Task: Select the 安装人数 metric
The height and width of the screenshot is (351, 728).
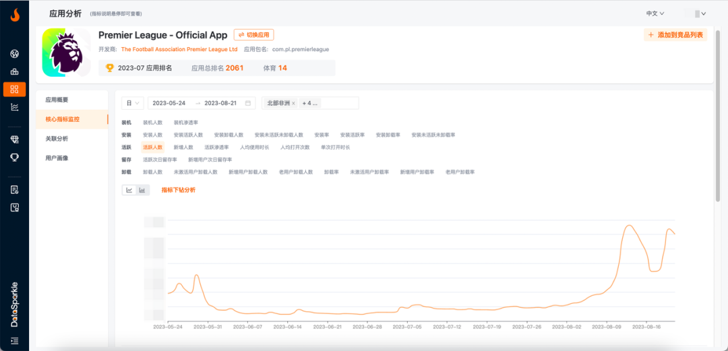Action: [x=152, y=135]
